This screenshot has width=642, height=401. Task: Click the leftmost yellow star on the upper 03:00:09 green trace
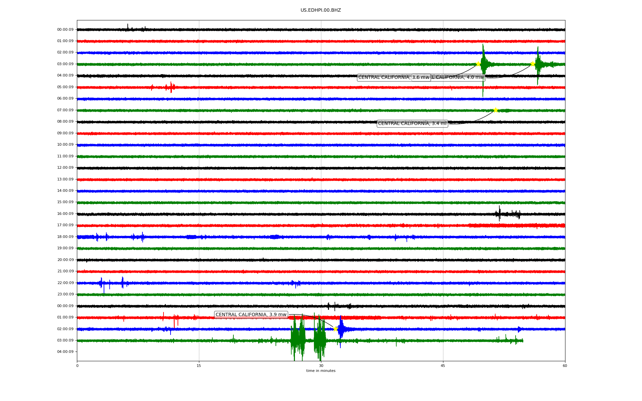[478, 64]
